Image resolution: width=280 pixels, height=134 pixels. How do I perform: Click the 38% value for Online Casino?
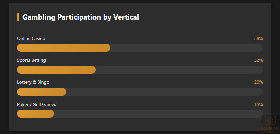(x=258, y=38)
